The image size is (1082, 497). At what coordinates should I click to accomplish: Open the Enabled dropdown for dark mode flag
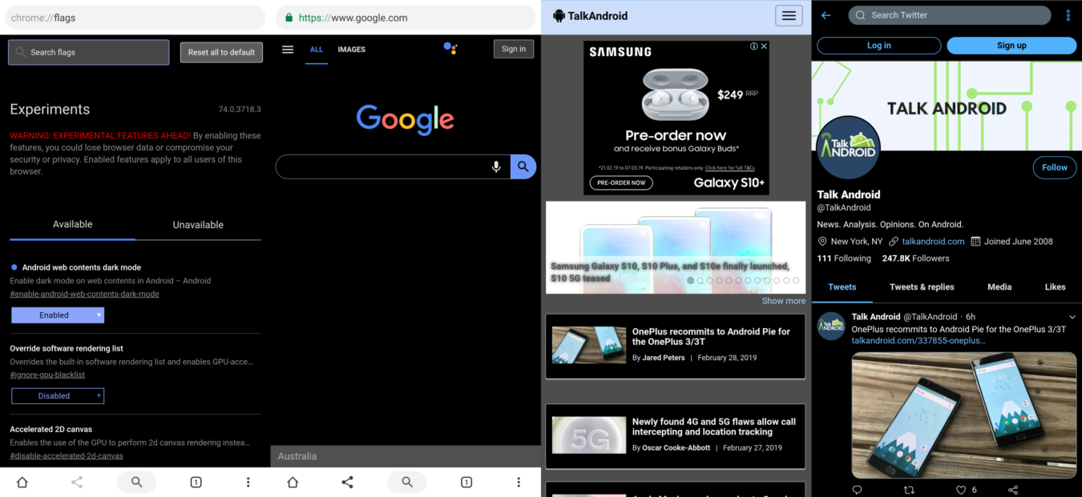[x=57, y=315]
